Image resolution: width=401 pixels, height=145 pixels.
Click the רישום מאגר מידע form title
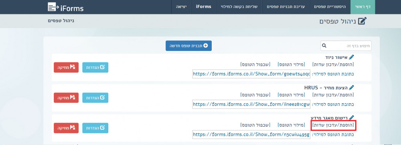coord(329,118)
